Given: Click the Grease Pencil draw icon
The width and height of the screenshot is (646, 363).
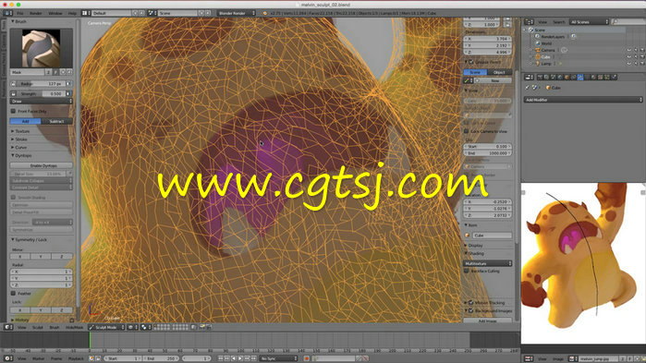Looking at the screenshot, I should click(467, 80).
